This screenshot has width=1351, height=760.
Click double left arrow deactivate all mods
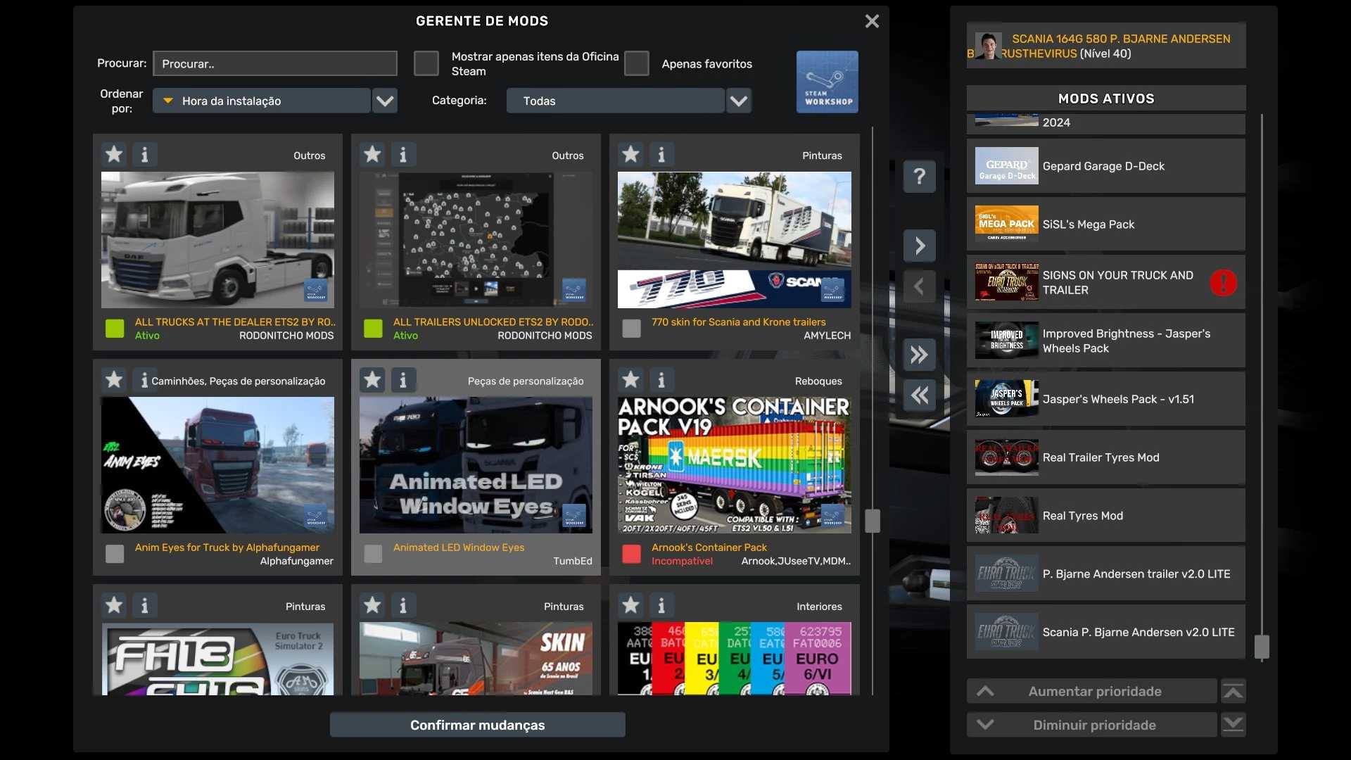[x=919, y=395]
